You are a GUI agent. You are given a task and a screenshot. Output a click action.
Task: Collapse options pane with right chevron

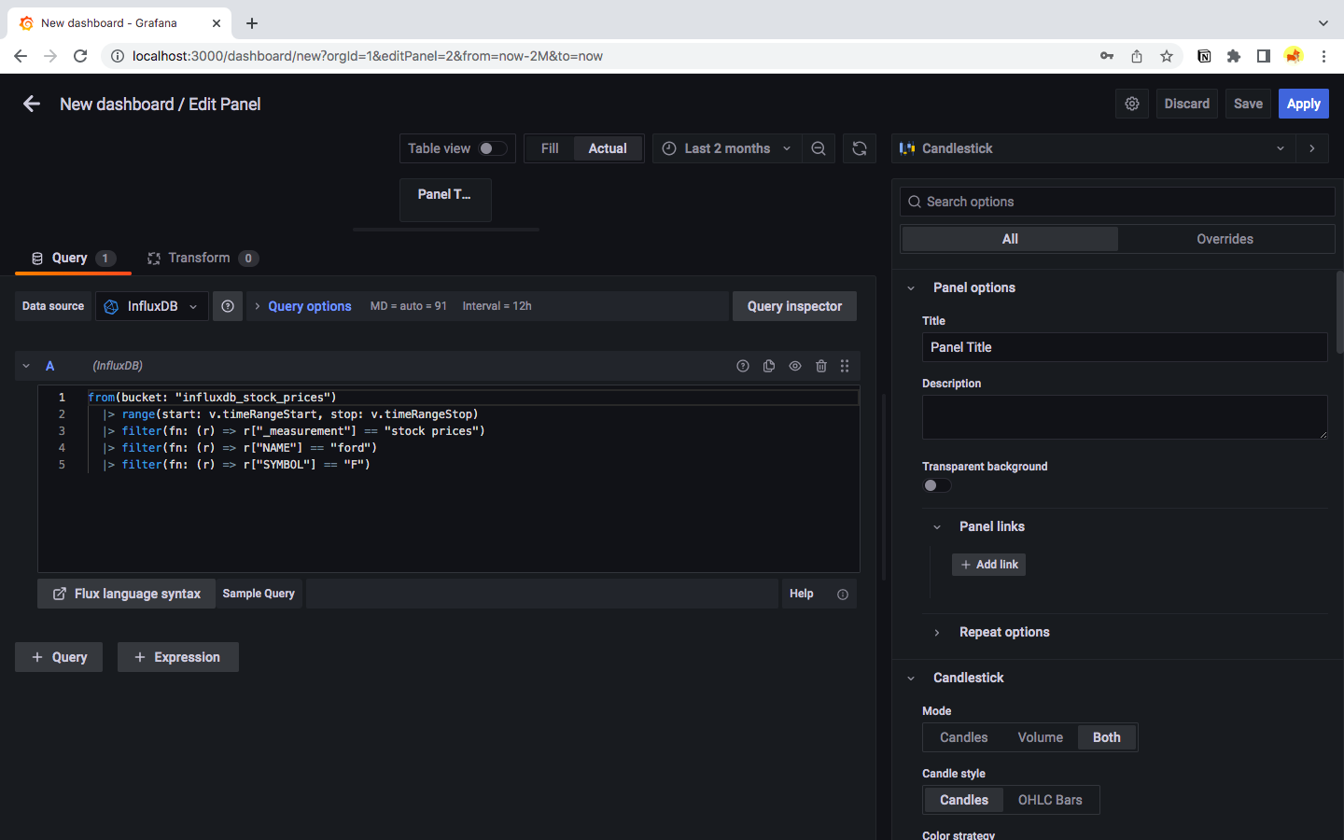[x=1312, y=148]
